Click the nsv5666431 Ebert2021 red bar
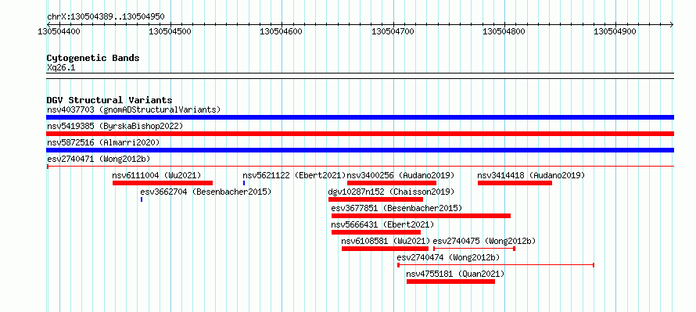This screenshot has width=696, height=312. pos(376,232)
